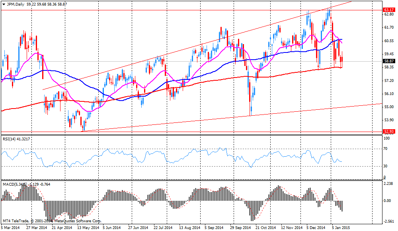Viewport: 398px width, 231px height.
Task: Click the 12 Nov 2014 date label
Action: point(292,228)
